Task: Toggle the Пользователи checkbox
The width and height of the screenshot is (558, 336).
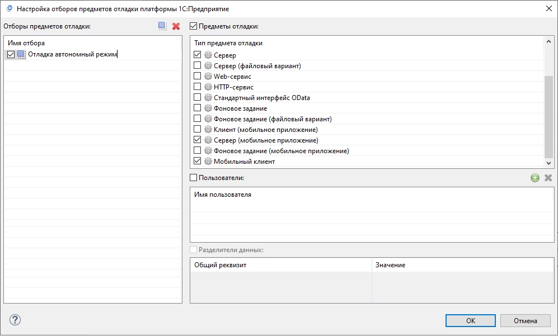Action: click(x=194, y=178)
